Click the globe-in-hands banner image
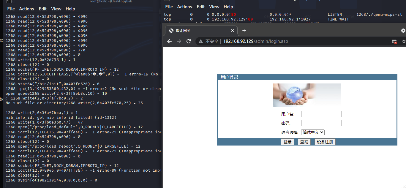This screenshot has width=406, height=188. [x=307, y=95]
